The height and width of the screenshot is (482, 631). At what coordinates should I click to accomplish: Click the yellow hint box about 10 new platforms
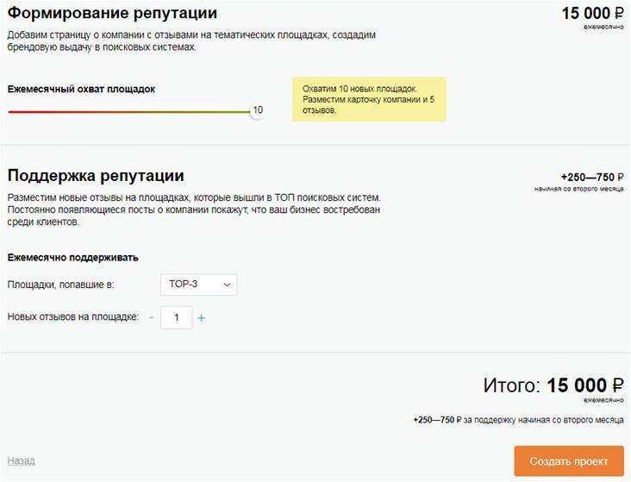[369, 99]
